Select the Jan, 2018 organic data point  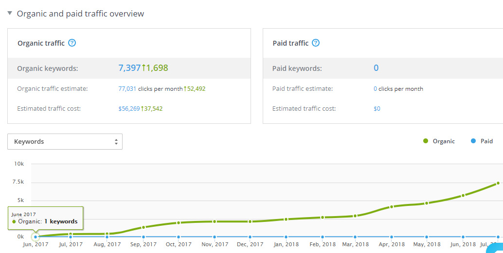point(286,219)
